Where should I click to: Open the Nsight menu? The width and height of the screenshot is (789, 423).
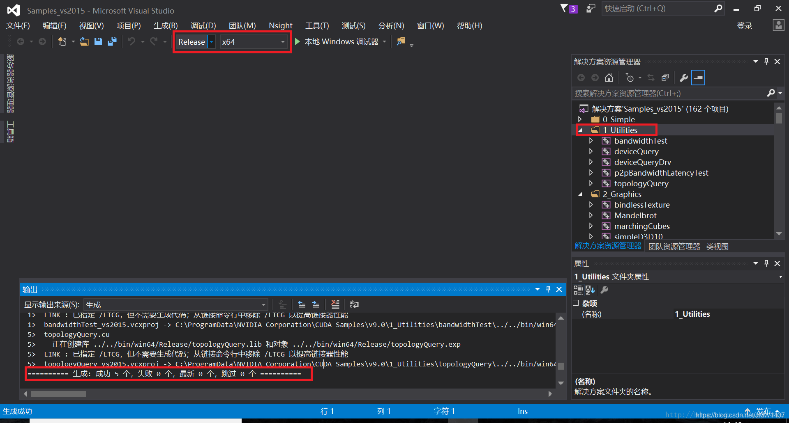coord(281,25)
